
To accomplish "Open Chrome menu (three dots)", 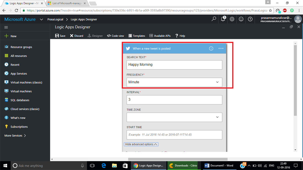I will (299, 10).
